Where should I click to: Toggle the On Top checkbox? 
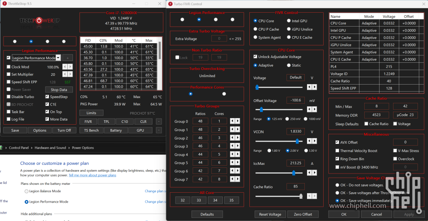[x=48, y=112]
